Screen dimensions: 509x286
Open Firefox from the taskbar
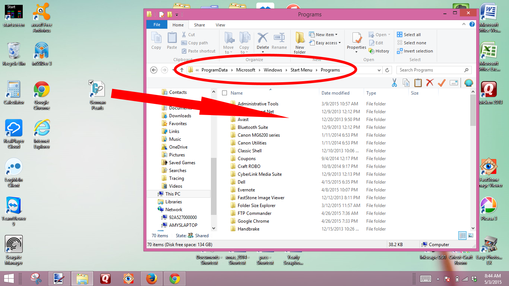152,279
